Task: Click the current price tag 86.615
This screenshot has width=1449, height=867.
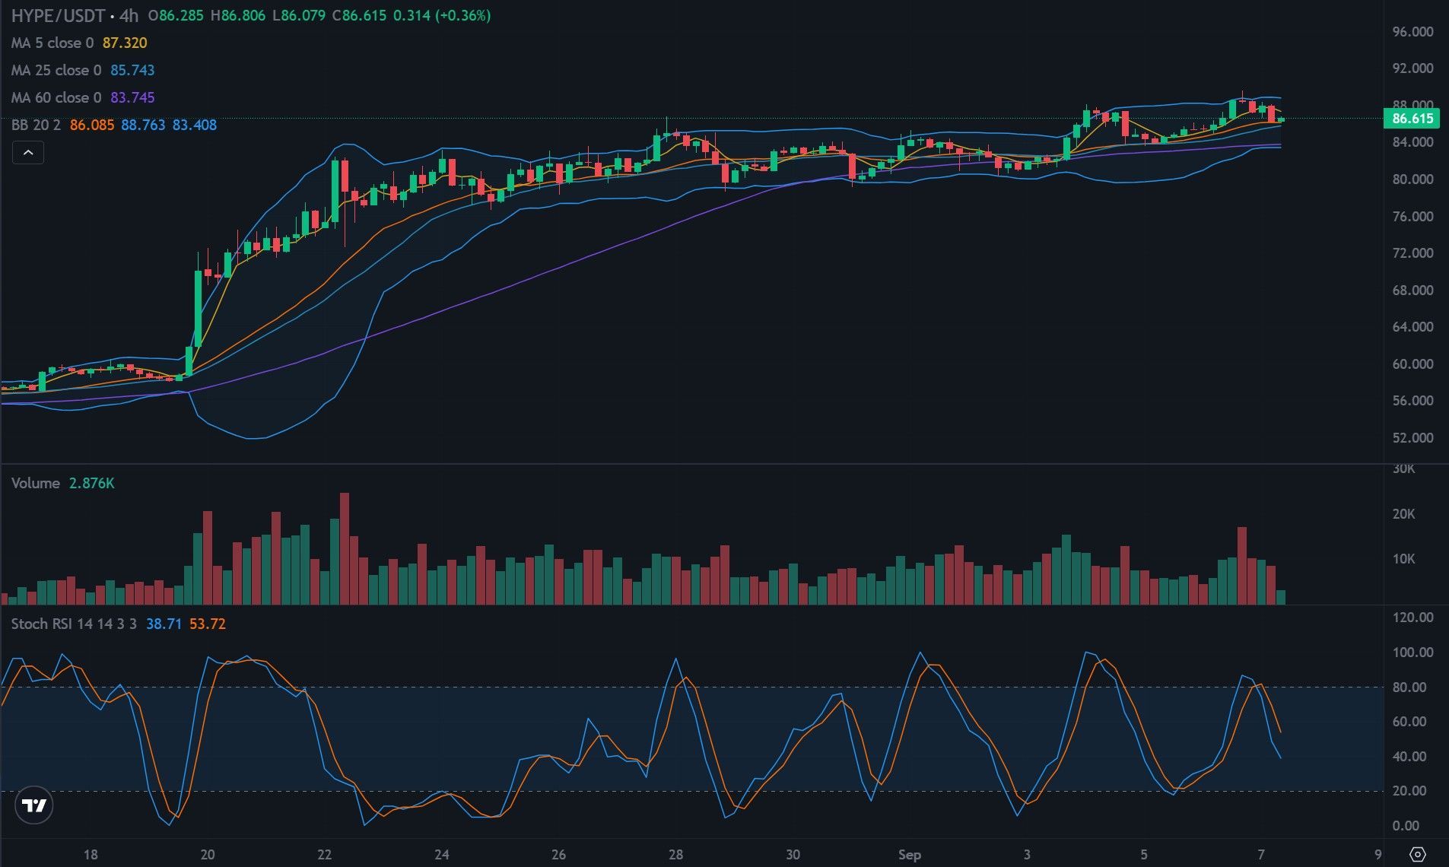Action: [x=1412, y=118]
